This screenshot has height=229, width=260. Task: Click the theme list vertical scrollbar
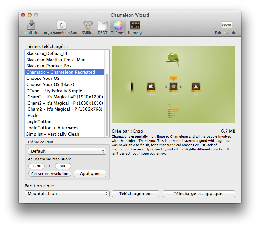click(107, 104)
